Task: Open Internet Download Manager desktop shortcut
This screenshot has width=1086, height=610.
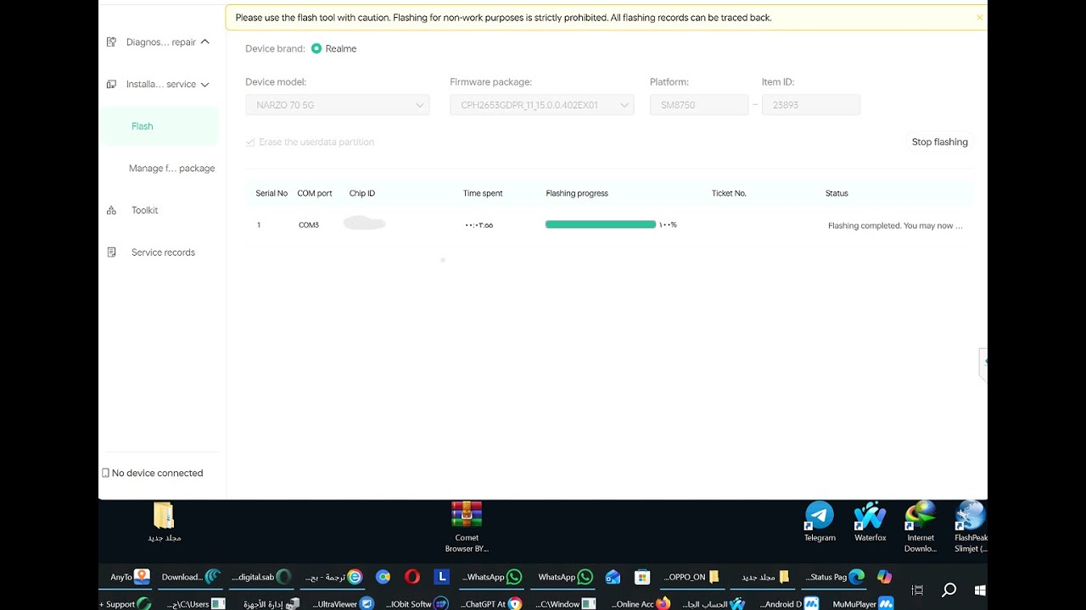Action: pyautogui.click(x=921, y=527)
